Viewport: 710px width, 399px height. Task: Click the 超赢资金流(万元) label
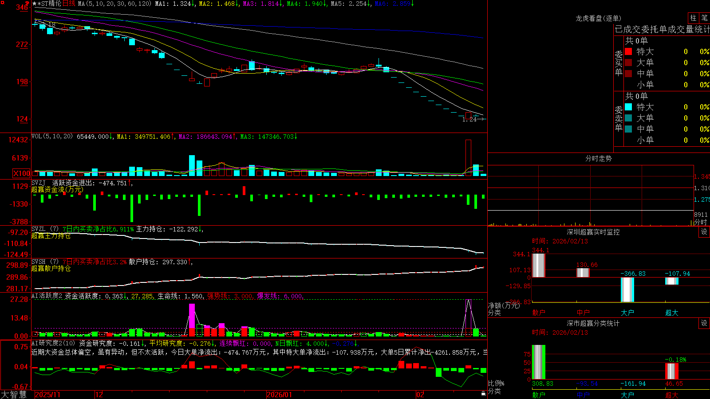click(57, 189)
